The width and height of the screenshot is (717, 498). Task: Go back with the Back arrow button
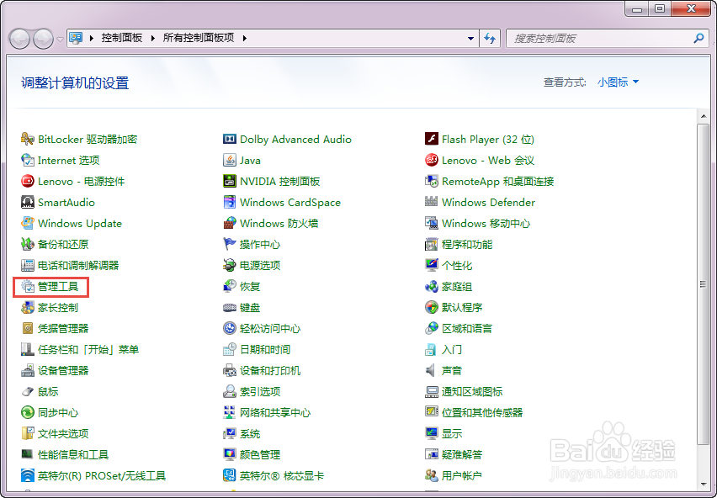pyautogui.click(x=19, y=39)
